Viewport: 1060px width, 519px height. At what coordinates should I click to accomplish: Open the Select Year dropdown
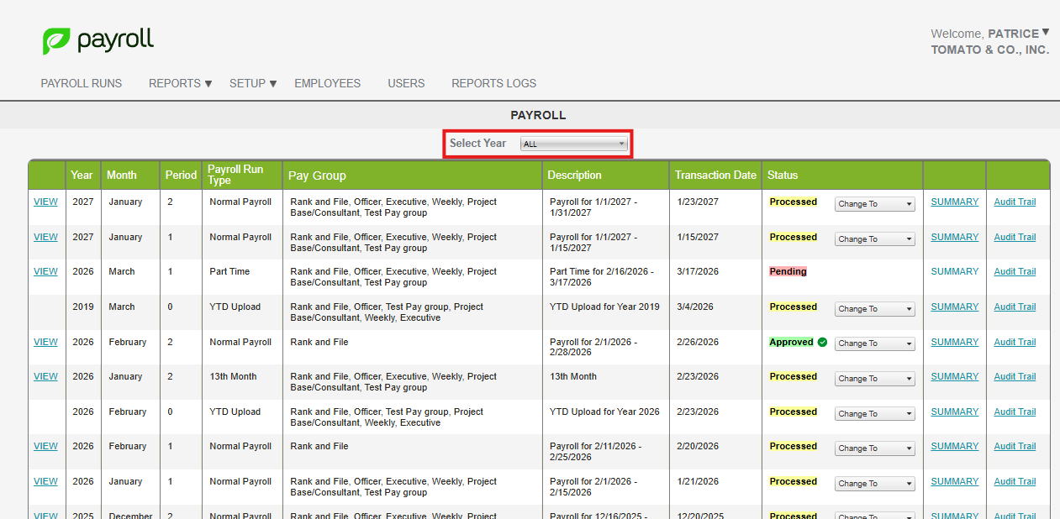click(x=574, y=144)
